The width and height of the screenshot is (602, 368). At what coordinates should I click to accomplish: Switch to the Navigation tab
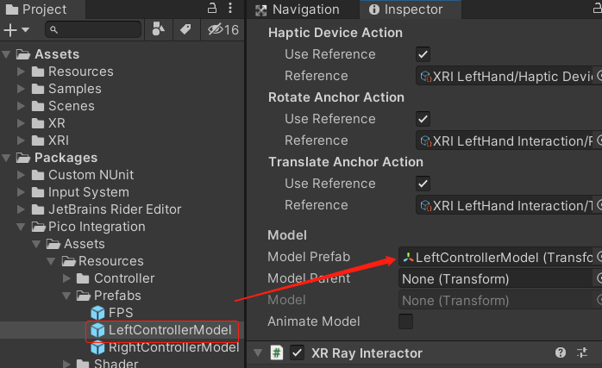298,9
